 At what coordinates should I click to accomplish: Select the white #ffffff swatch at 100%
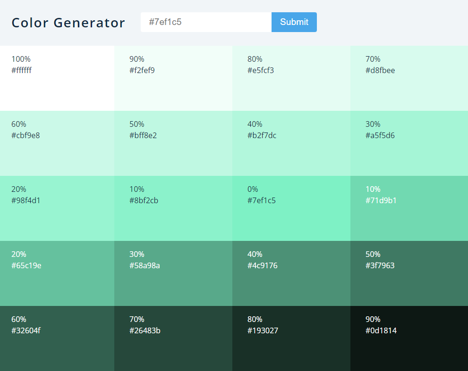(x=57, y=78)
